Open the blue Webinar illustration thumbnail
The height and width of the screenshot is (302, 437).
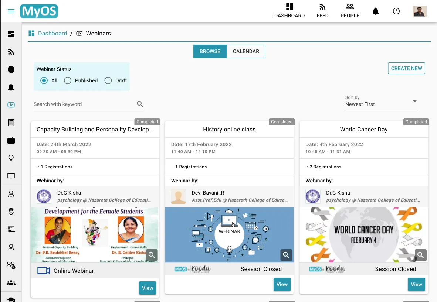point(229,235)
